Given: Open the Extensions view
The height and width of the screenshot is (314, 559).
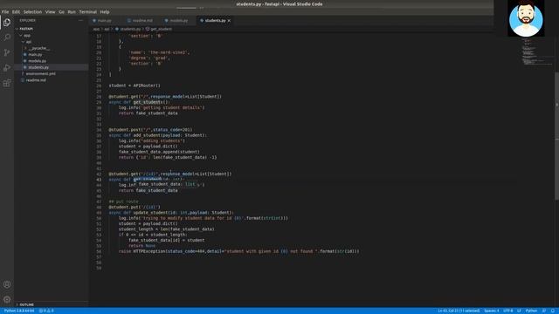Looking at the screenshot, I should click(7, 84).
